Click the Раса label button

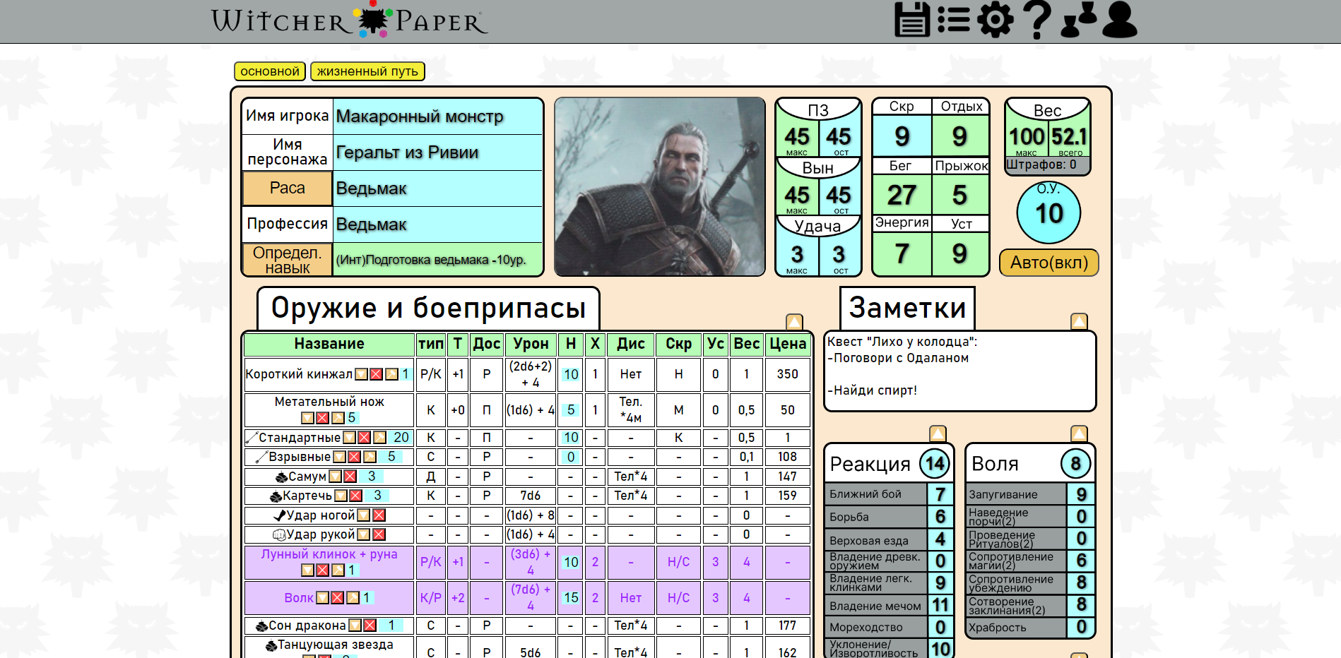pos(288,189)
